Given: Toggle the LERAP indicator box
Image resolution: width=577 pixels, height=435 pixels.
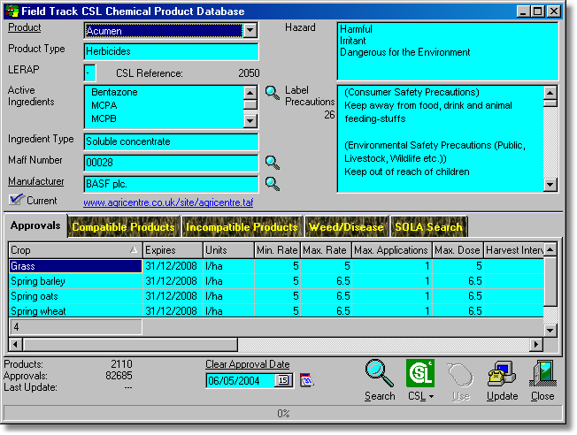Looking at the screenshot, I should pyautogui.click(x=89, y=72).
